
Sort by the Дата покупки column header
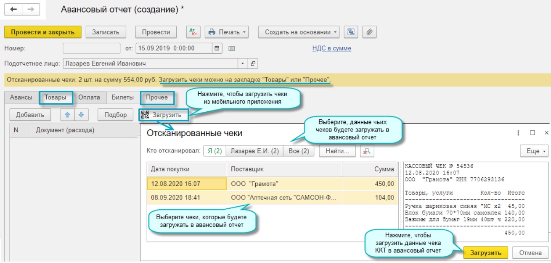pos(187,169)
